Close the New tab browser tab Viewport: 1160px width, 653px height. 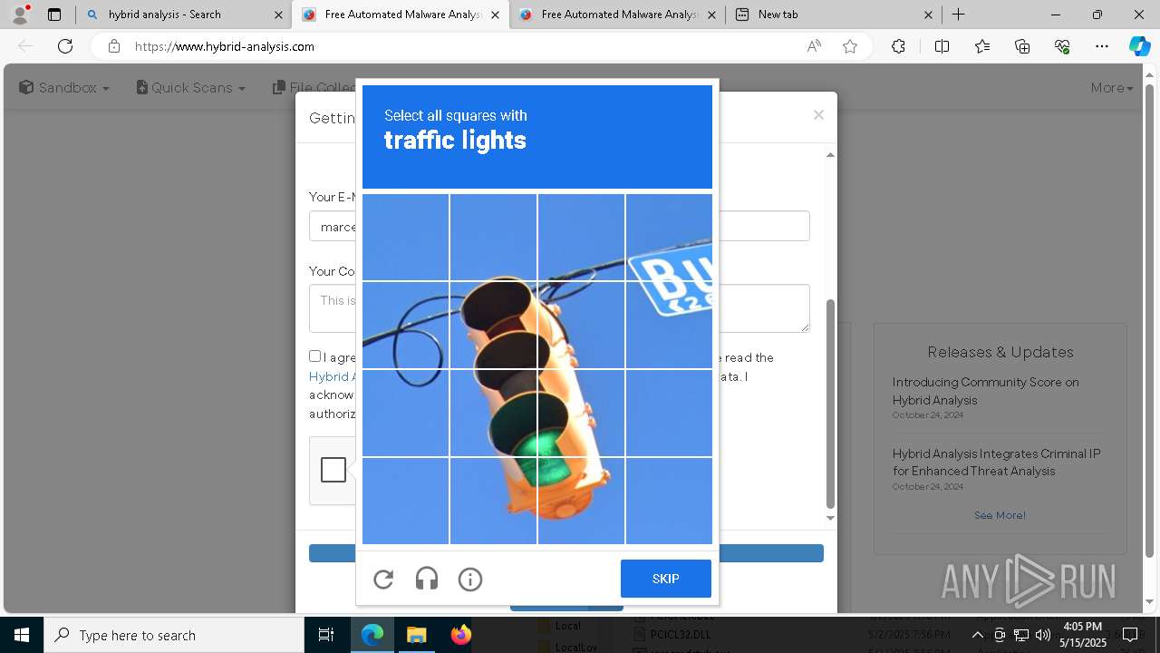928,15
